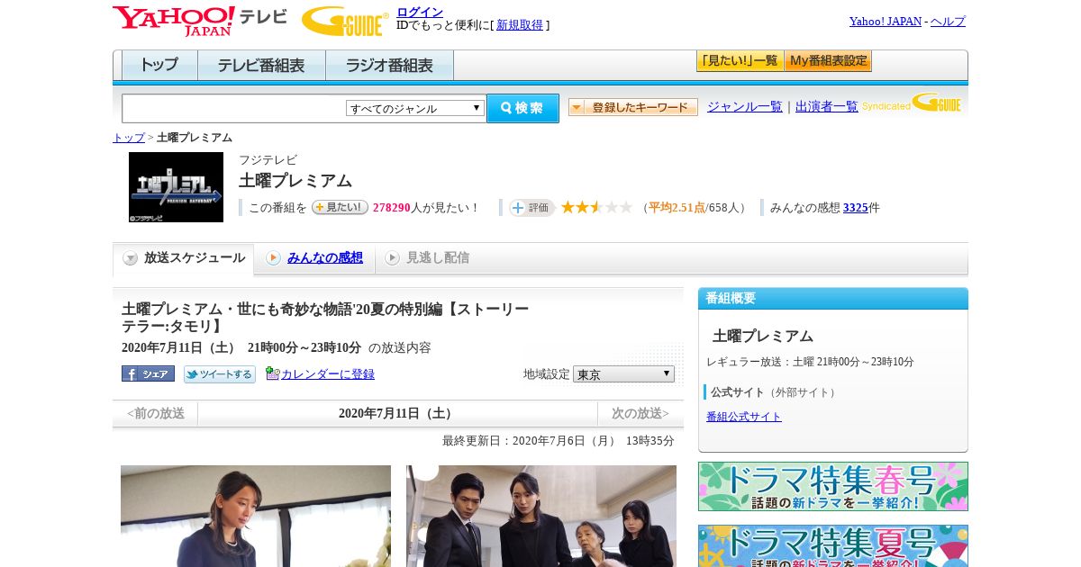Select the トップ tab
This screenshot has width=1081, height=567.
click(159, 66)
